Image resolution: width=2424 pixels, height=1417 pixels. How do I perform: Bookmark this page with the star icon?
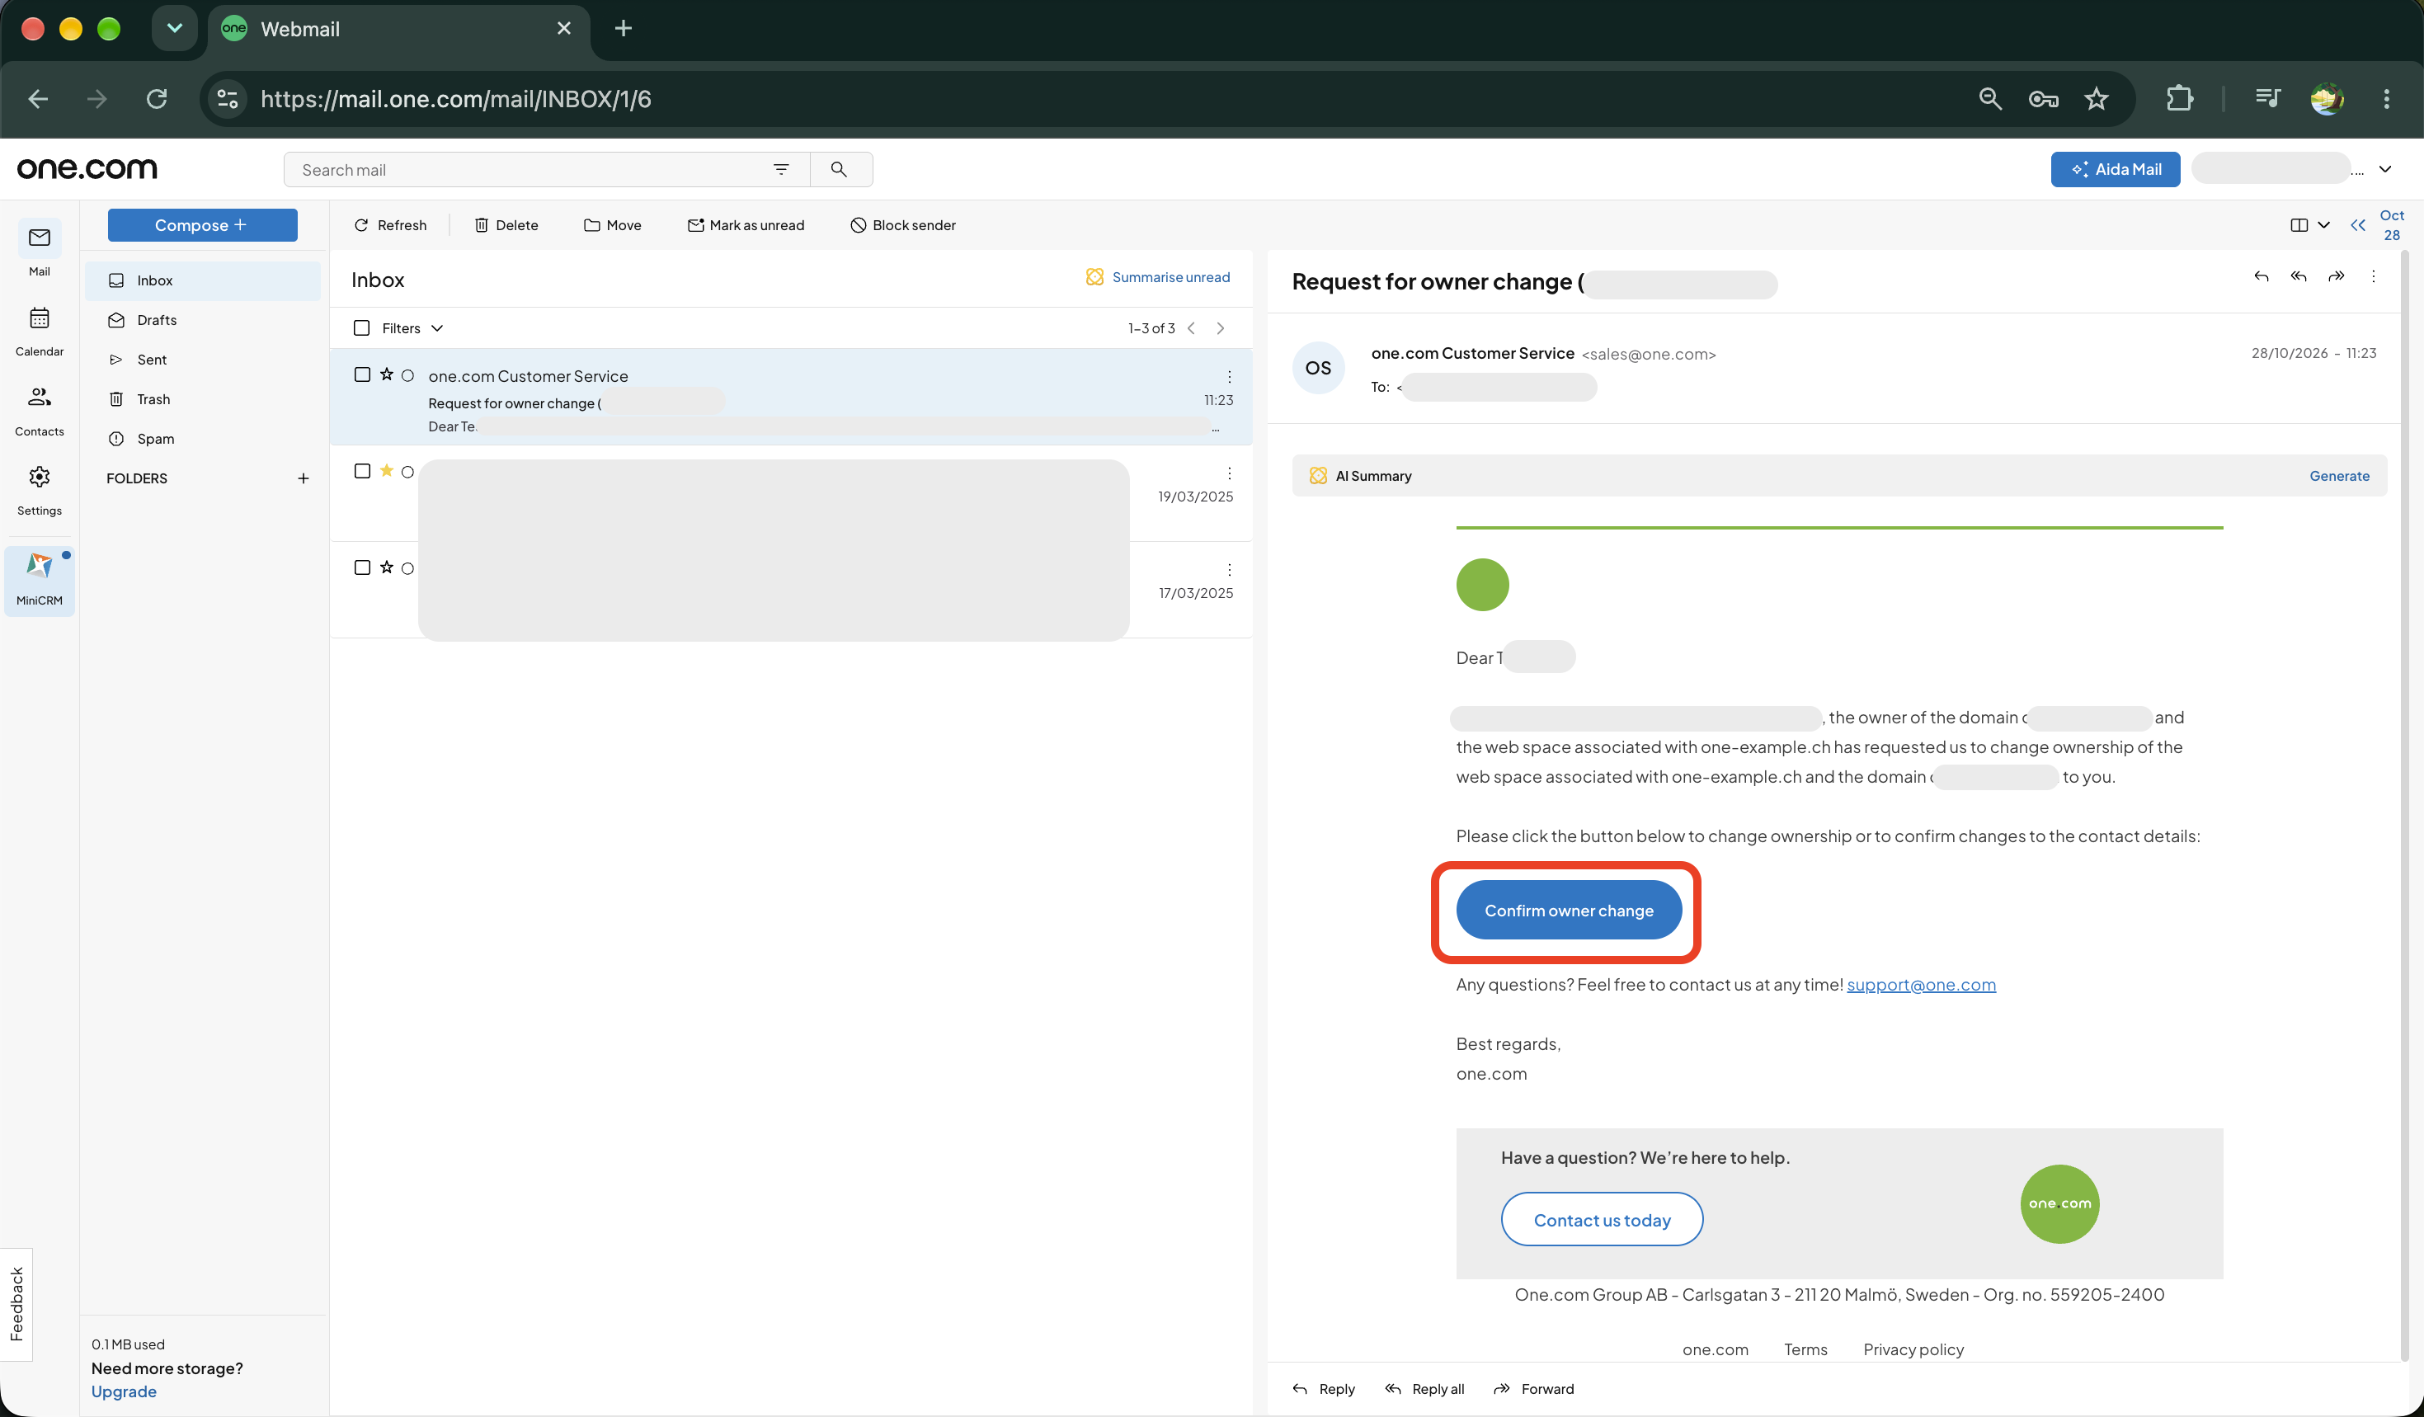pyautogui.click(x=2096, y=98)
